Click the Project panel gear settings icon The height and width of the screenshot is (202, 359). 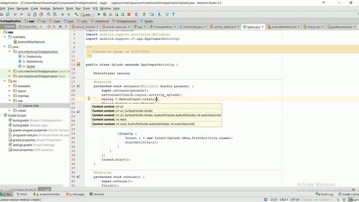coord(61,26)
